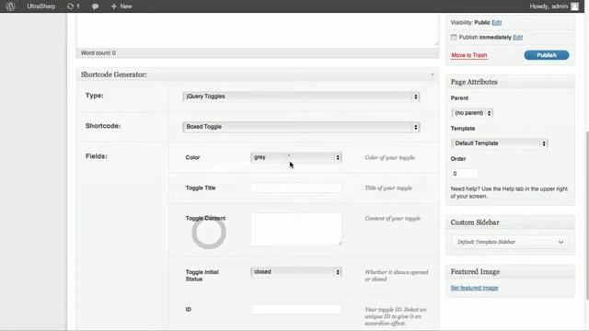Open the Type dropdown showing jQuery Toggles
Image resolution: width=589 pixels, height=331 pixels.
pos(301,97)
